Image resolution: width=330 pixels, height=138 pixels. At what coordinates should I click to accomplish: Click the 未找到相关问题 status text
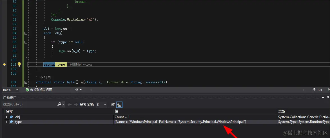click(41, 90)
